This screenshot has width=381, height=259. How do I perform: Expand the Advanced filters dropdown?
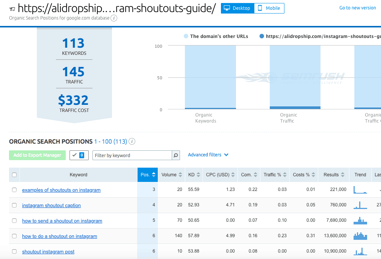click(208, 155)
